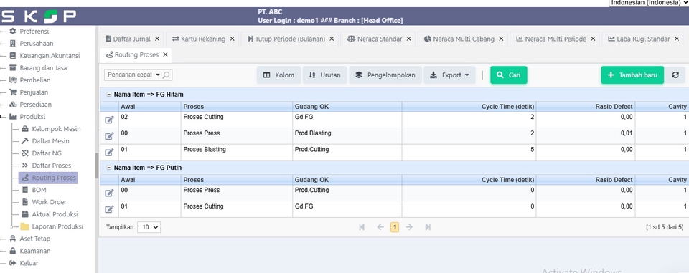Go to last page of results
Screen dimensions: 689x273
click(428, 227)
